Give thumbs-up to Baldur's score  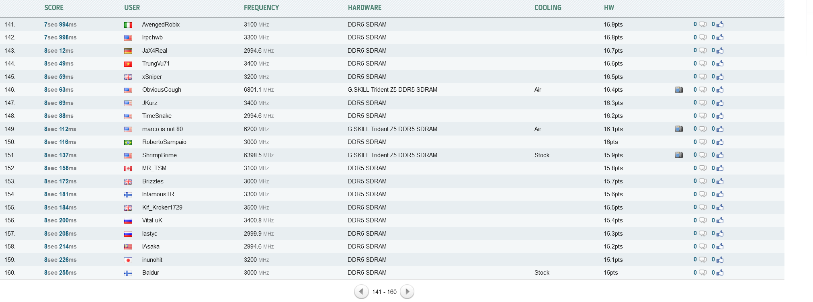(x=720, y=273)
